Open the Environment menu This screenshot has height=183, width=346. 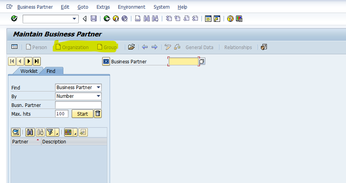click(x=131, y=7)
